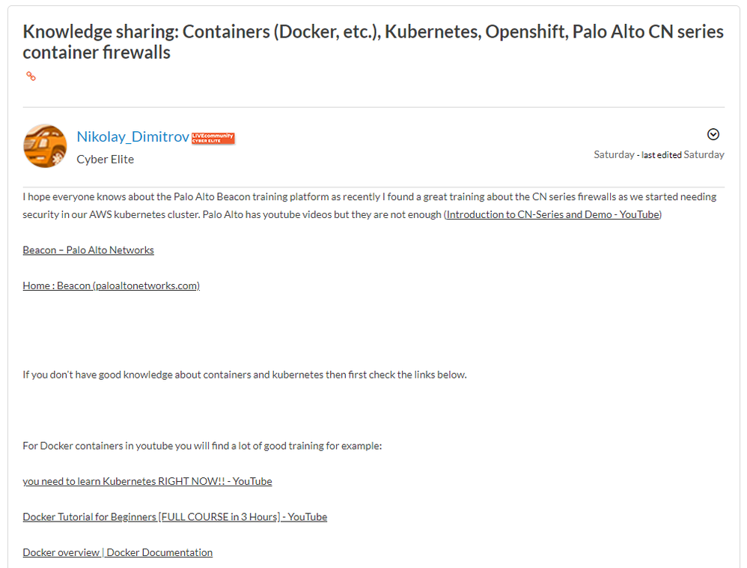Open the Beacon – Palo Alto Networks link

88,250
